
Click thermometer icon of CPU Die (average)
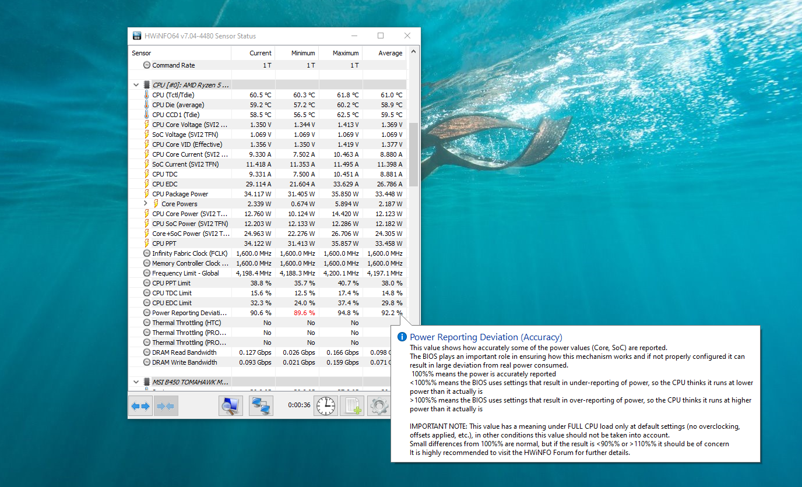click(x=146, y=105)
